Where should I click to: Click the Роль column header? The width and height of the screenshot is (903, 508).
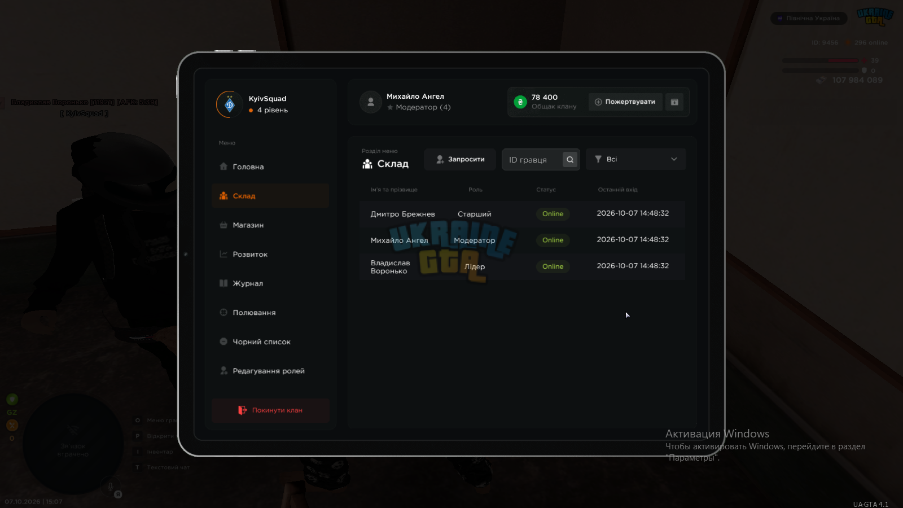(475, 190)
